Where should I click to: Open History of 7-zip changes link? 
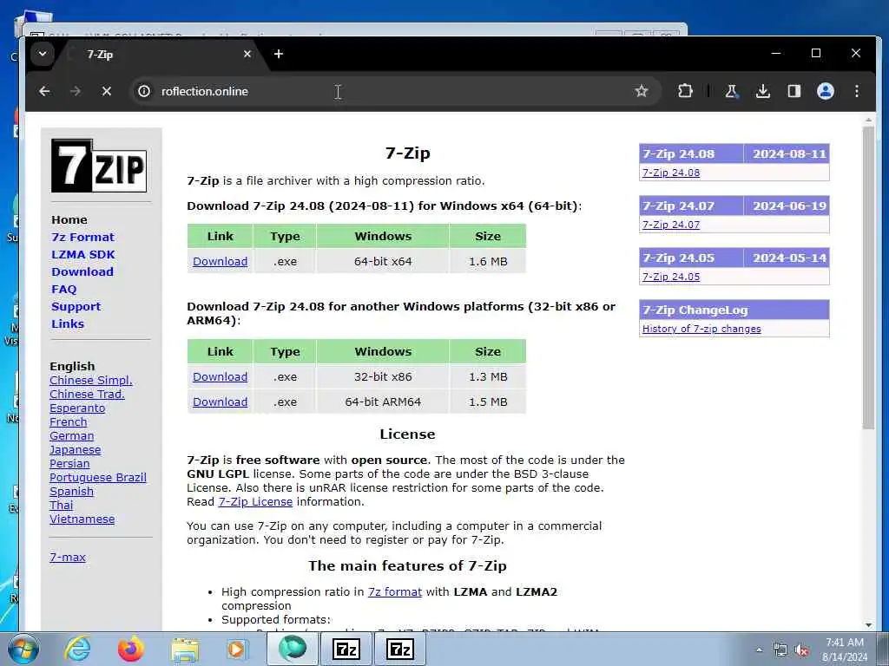[701, 329]
